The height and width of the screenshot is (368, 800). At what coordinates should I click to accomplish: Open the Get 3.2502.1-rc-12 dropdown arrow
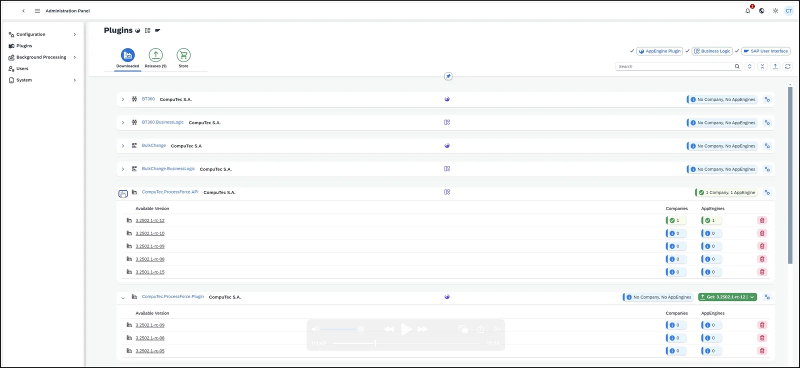pos(752,297)
